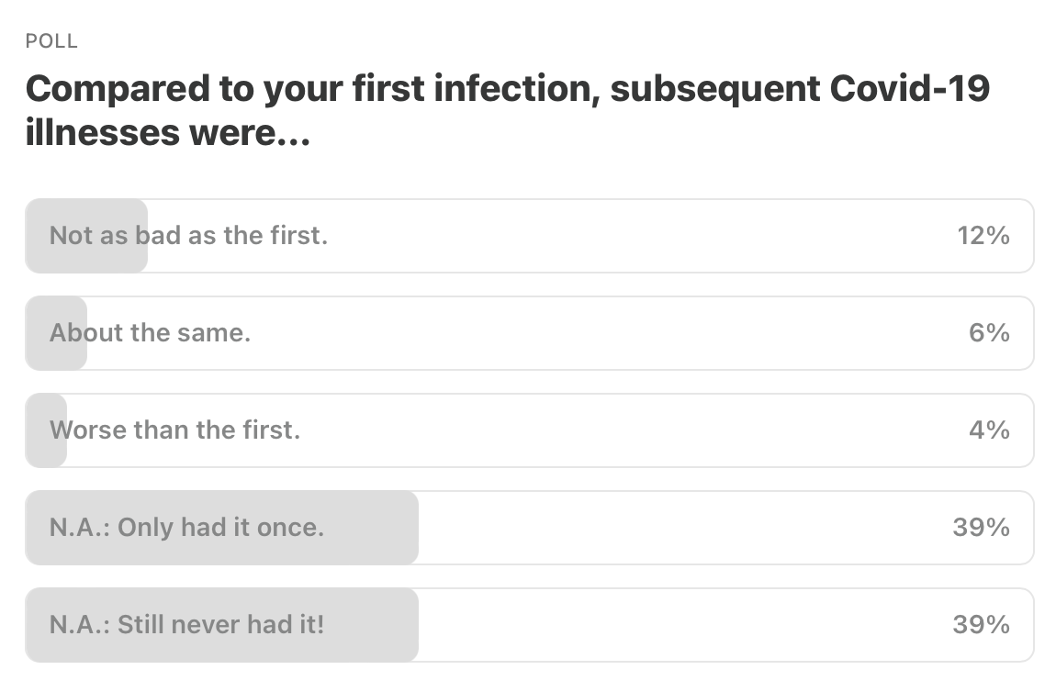Click the gray progress fill of 'About the same' bar
The image size is (1056, 692).
click(56, 333)
